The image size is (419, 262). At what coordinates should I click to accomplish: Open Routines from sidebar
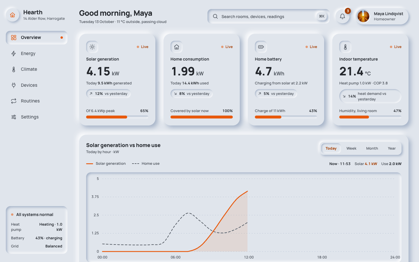[37, 101]
